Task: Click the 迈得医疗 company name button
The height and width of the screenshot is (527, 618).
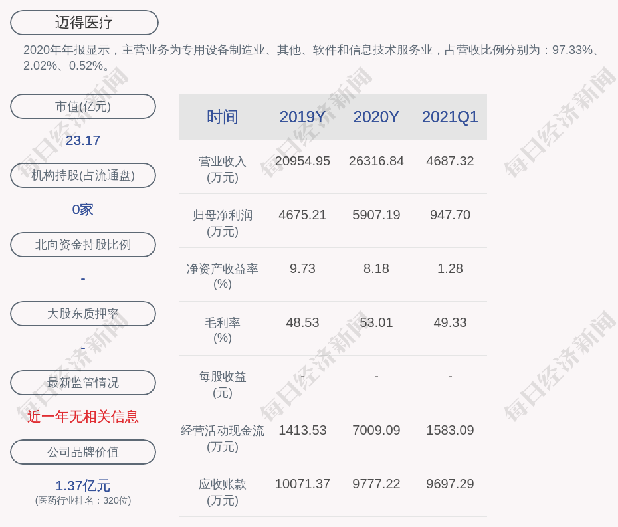Action: (84, 23)
